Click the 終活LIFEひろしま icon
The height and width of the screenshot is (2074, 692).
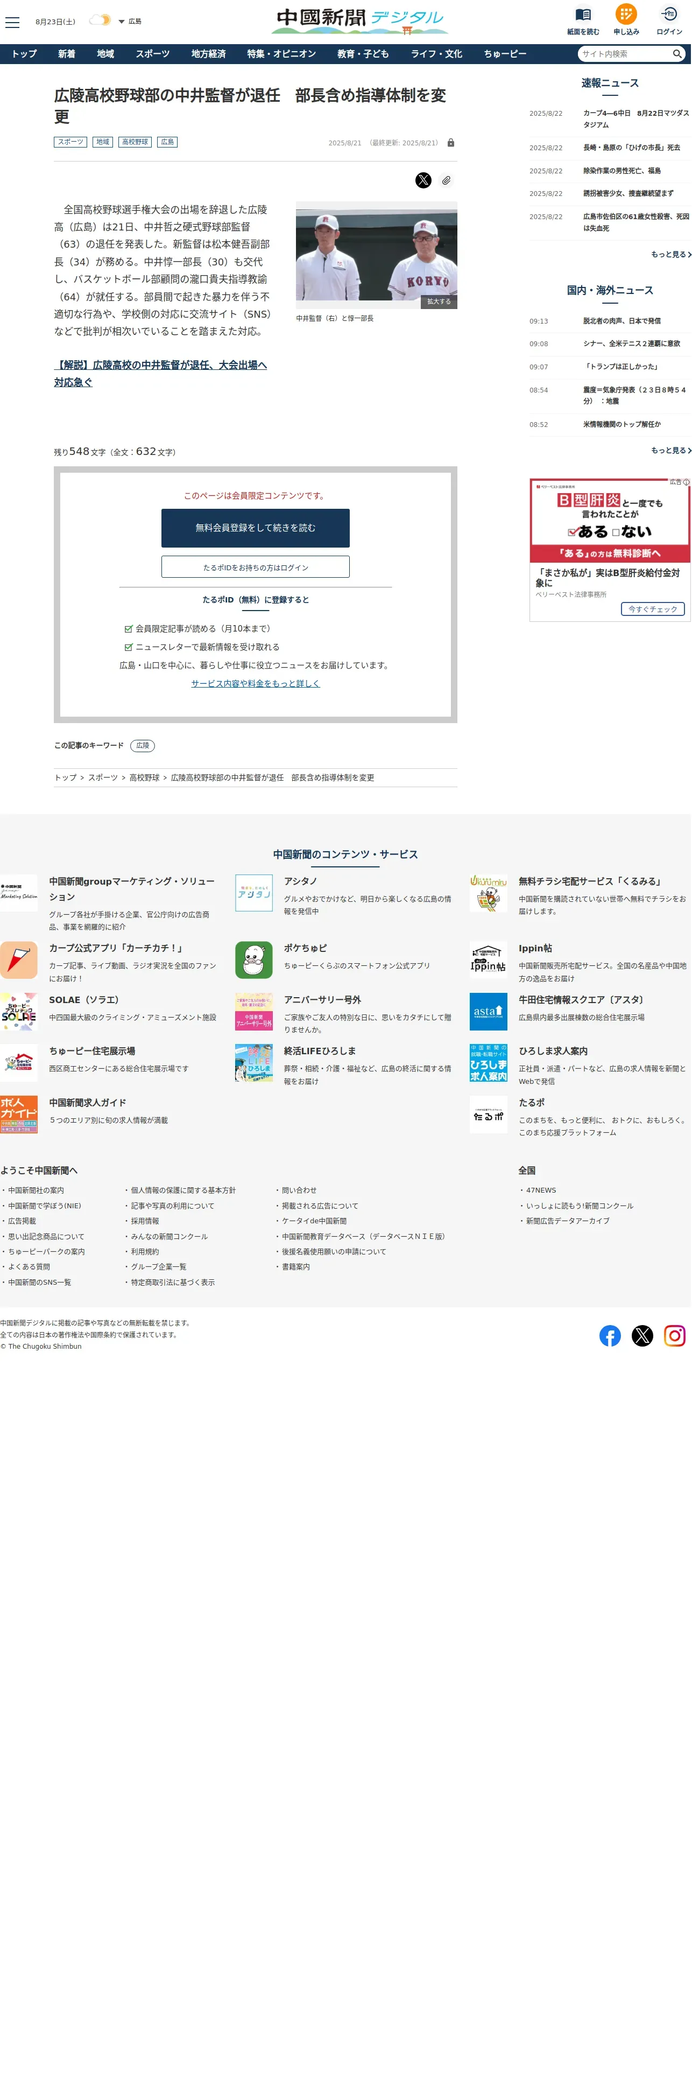click(x=253, y=1063)
